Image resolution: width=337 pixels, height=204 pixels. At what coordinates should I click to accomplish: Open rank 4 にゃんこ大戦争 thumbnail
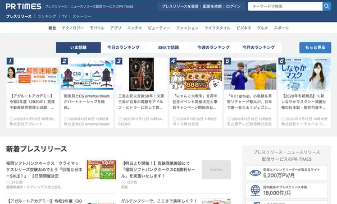(196, 75)
